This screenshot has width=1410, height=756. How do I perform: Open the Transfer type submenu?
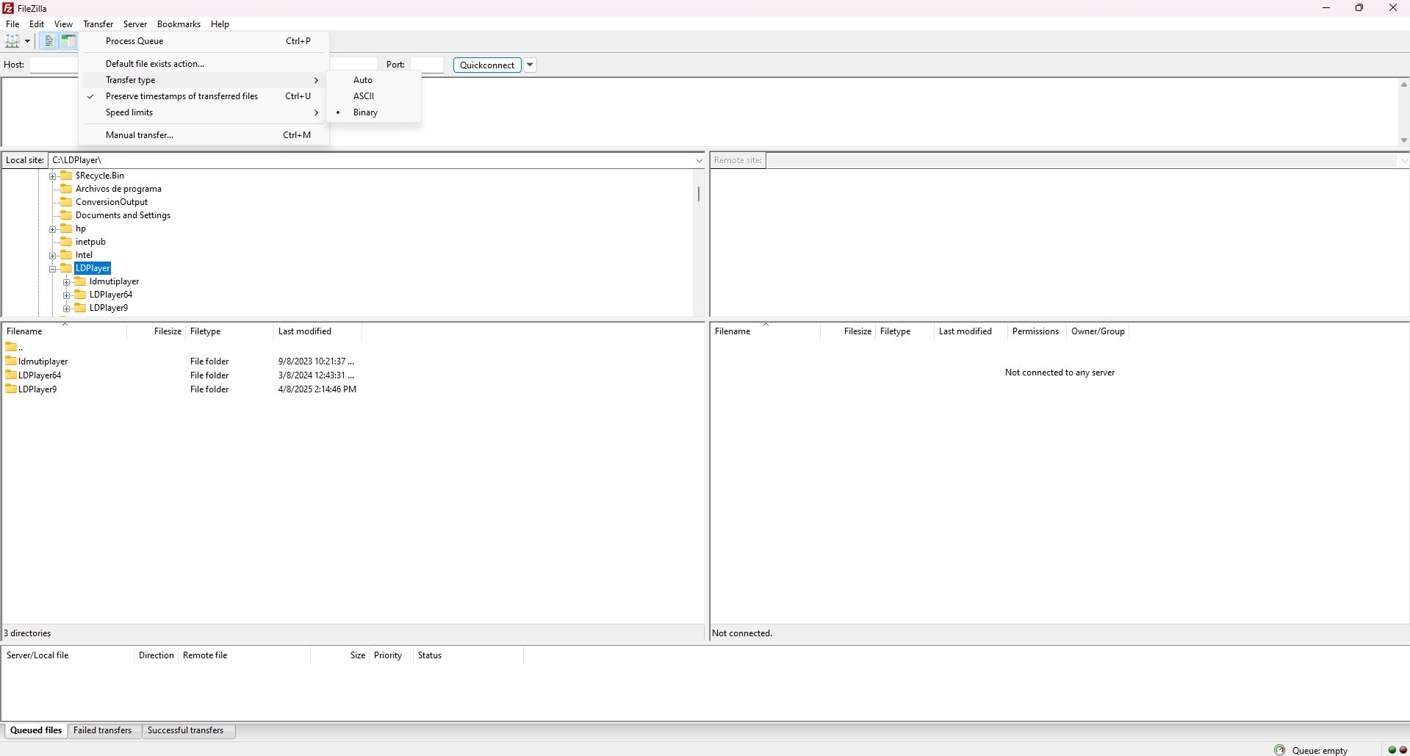pos(204,80)
